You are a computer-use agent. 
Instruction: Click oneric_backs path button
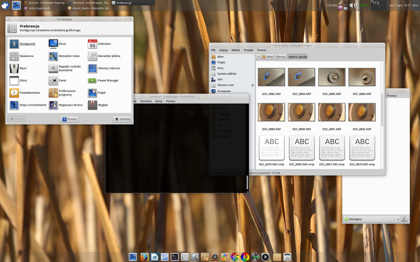tap(298, 56)
